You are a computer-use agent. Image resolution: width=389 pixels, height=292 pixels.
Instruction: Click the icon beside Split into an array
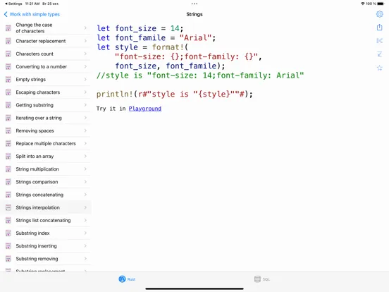[x=8, y=156]
